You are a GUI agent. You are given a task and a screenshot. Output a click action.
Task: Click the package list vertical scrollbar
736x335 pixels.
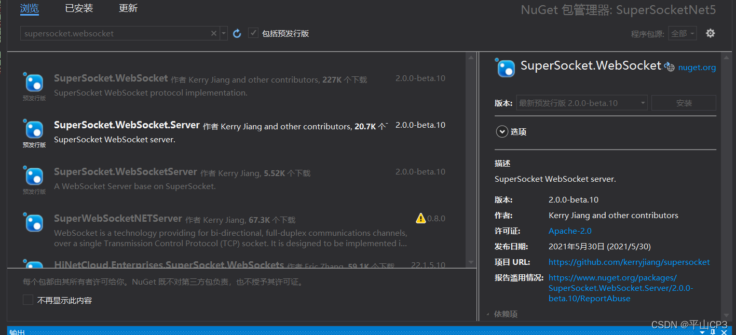pos(471,160)
